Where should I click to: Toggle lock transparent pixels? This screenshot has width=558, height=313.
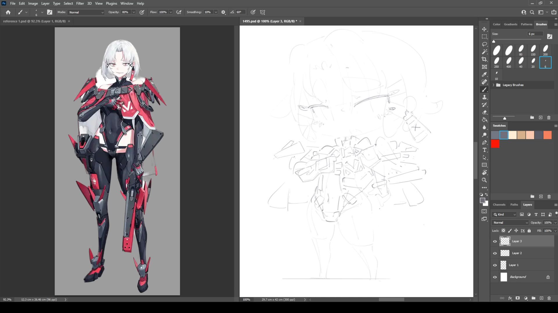[x=503, y=231]
